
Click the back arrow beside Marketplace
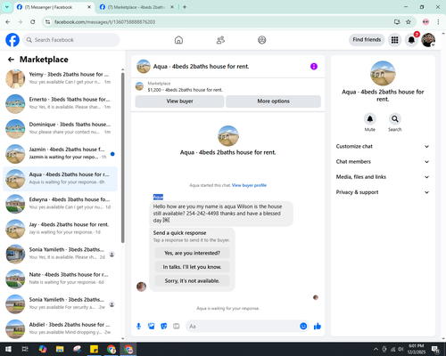coord(11,60)
